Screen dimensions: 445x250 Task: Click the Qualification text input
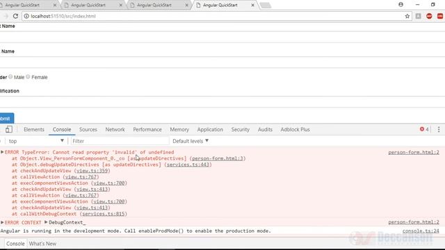(x=222, y=102)
